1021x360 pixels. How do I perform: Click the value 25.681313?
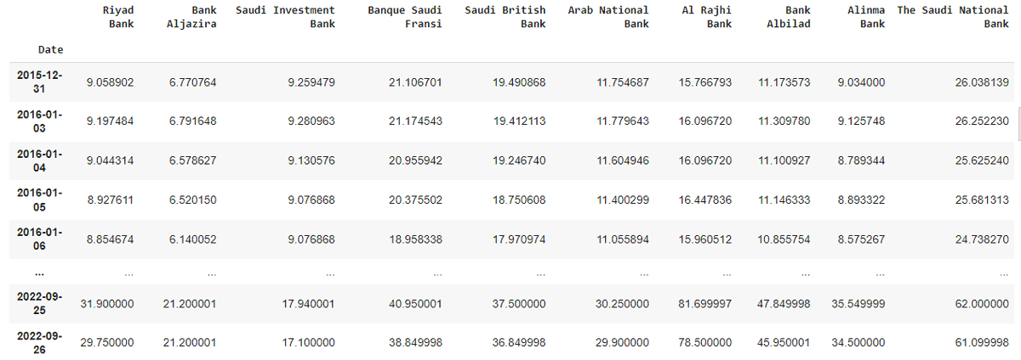click(982, 200)
